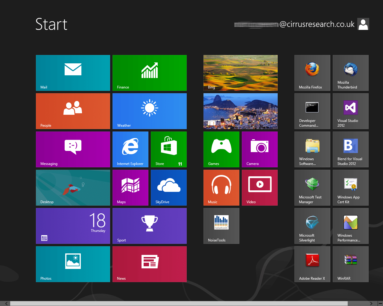The height and width of the screenshot is (306, 383).
Task: Click the horizontal scrollbar thumb
Action: point(179,304)
